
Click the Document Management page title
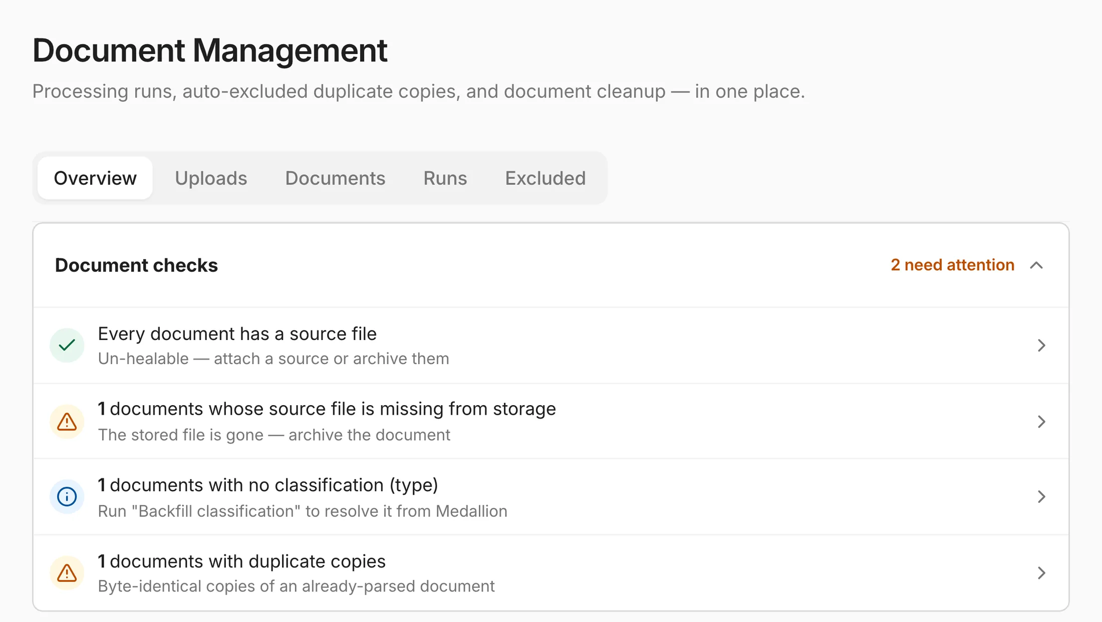(x=210, y=51)
